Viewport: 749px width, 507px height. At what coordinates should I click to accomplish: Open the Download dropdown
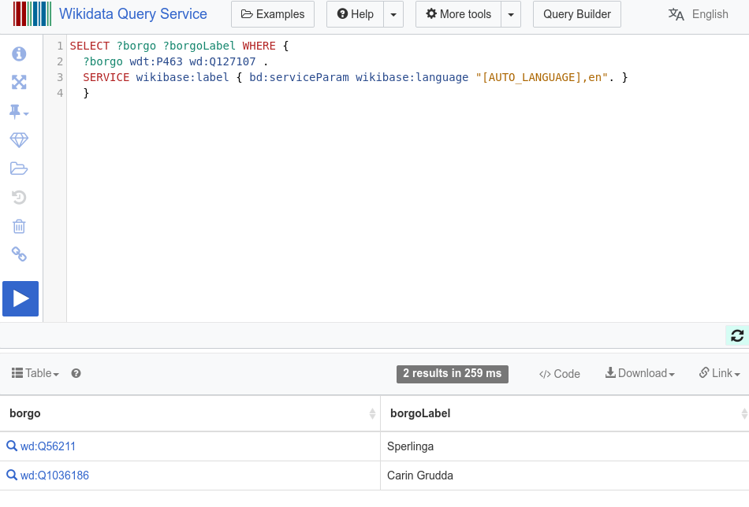tap(640, 373)
